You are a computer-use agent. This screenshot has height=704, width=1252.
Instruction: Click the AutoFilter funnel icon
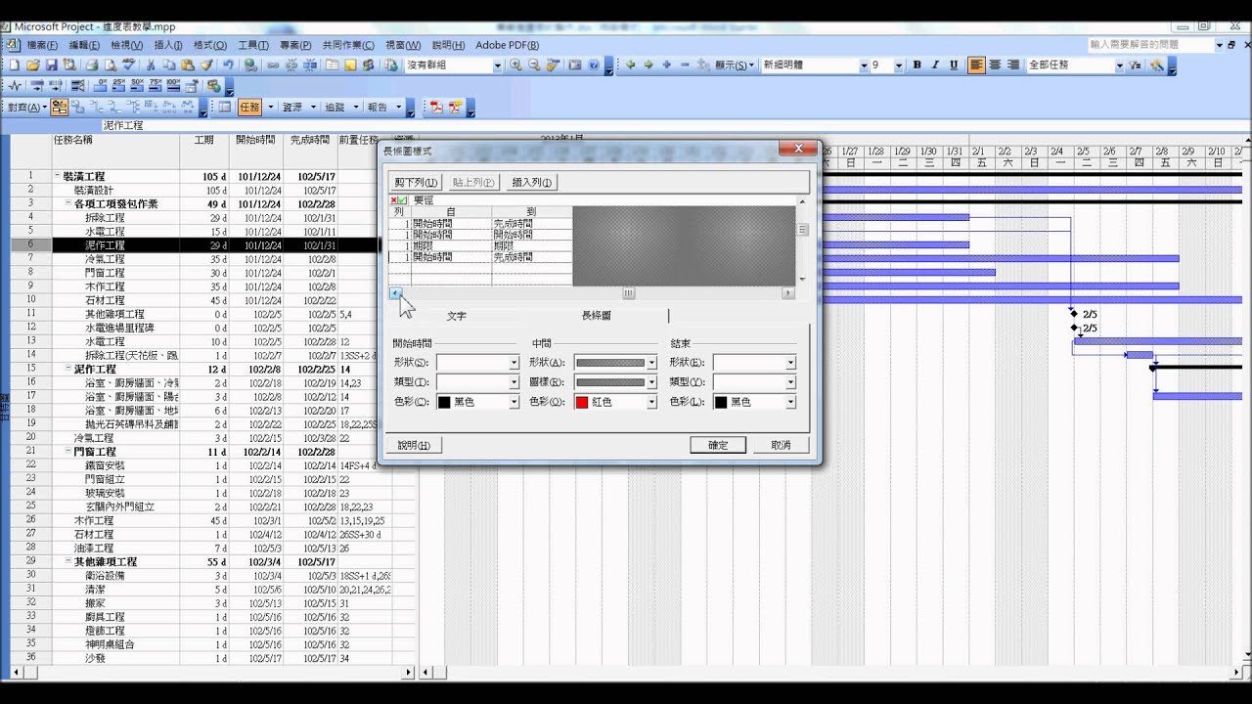click(x=1135, y=65)
